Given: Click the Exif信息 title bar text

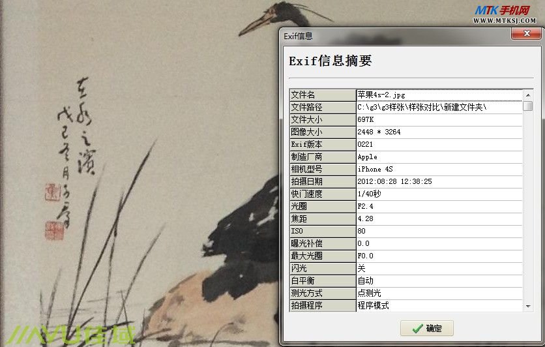Looking at the screenshot, I should [x=298, y=36].
